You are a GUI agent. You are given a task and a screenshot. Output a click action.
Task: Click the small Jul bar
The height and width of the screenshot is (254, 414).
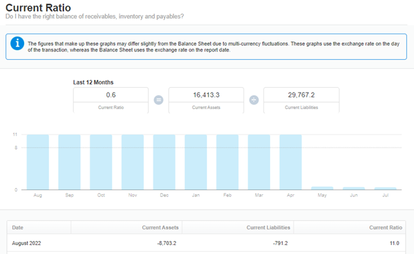coord(386,188)
